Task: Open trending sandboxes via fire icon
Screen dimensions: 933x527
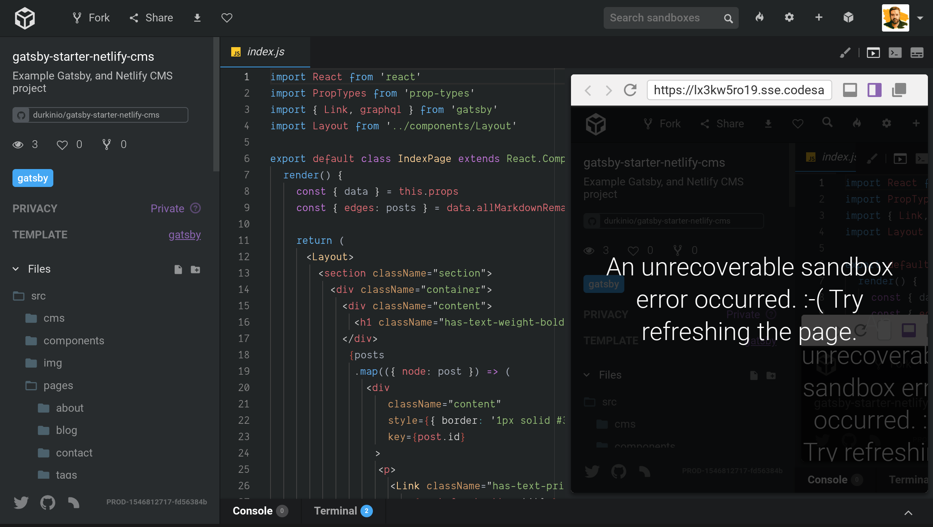Action: pyautogui.click(x=759, y=18)
